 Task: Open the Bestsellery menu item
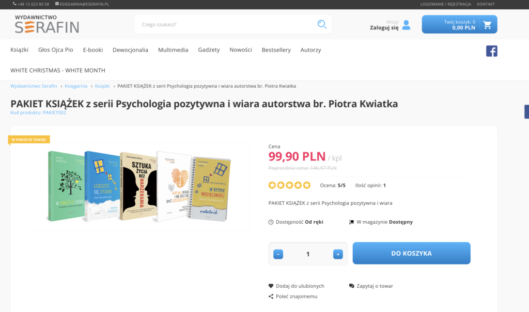point(276,50)
